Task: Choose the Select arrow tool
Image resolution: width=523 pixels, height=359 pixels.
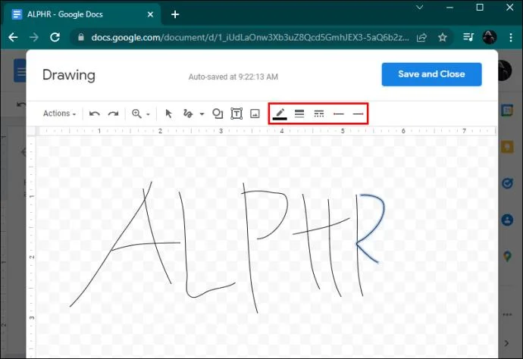Action: click(x=169, y=114)
